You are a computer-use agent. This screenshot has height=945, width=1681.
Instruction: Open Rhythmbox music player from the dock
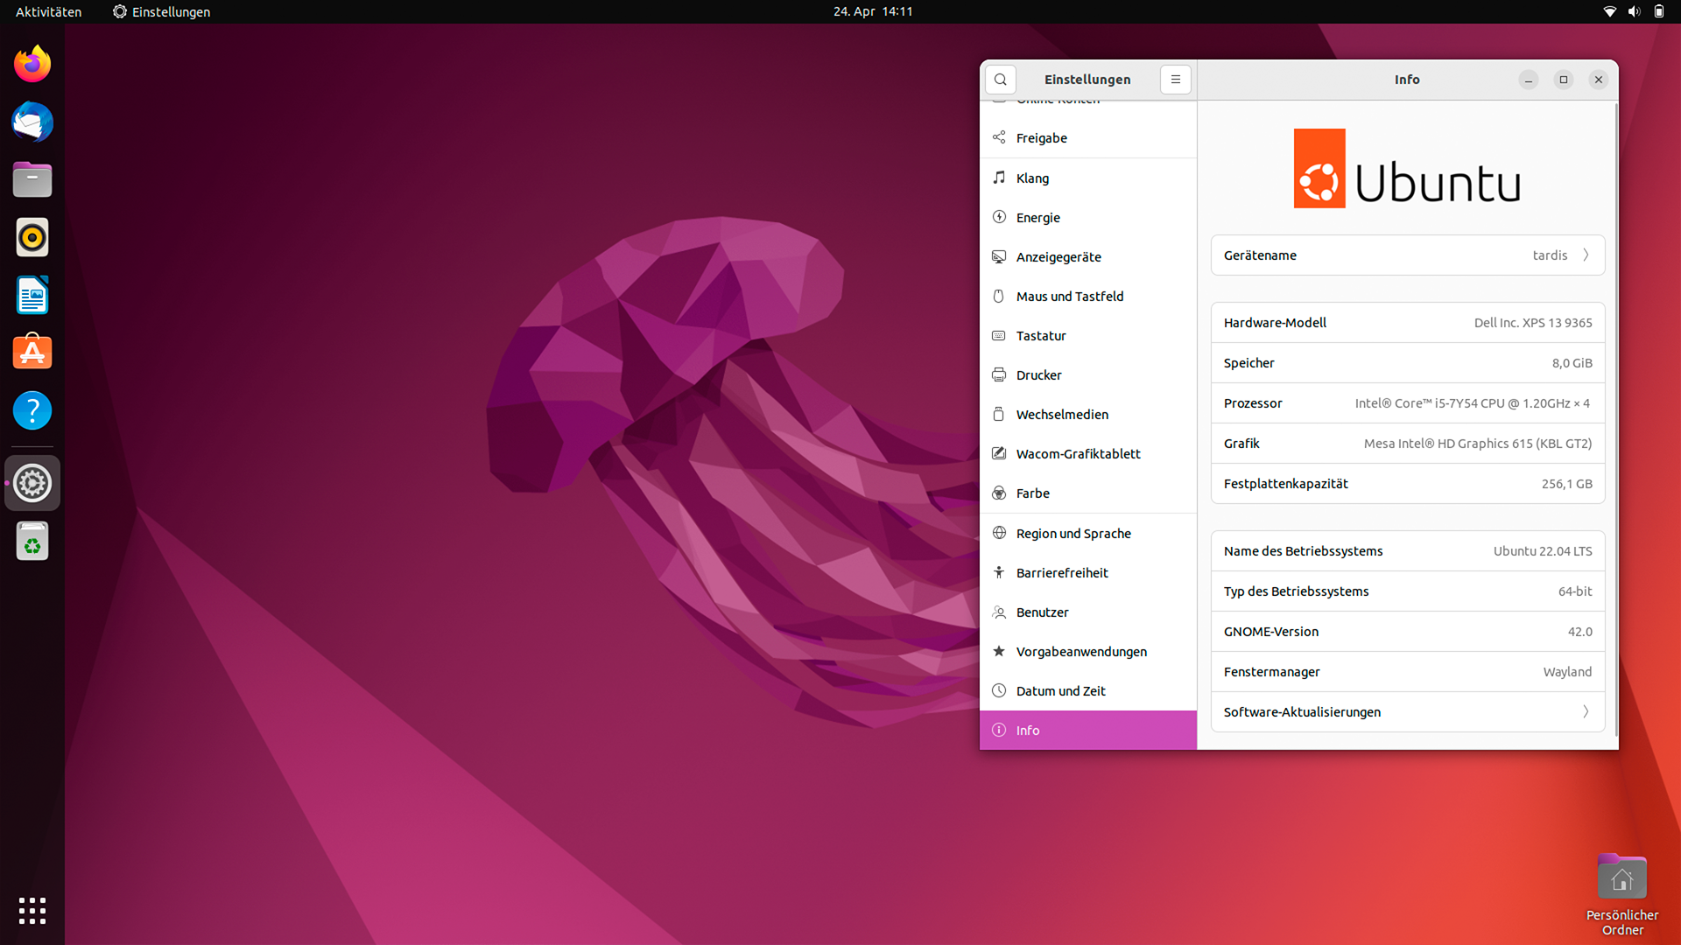(32, 237)
